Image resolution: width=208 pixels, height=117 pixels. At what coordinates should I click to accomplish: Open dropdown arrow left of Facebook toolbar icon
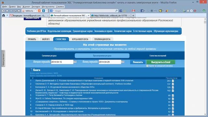[138, 11]
